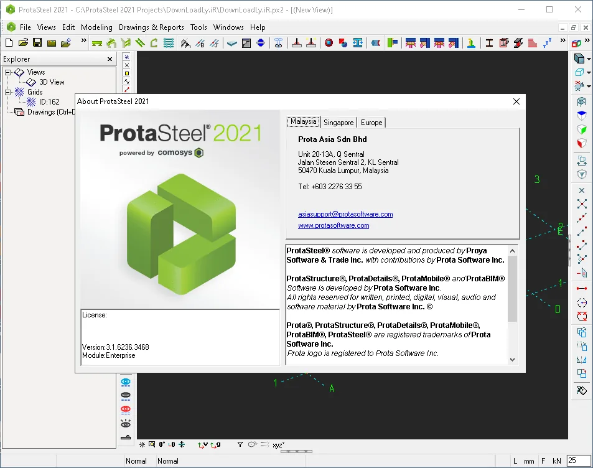Image resolution: width=593 pixels, height=468 pixels.
Task: Open the asiasupport@protasoftware.com email link
Action: 345,214
